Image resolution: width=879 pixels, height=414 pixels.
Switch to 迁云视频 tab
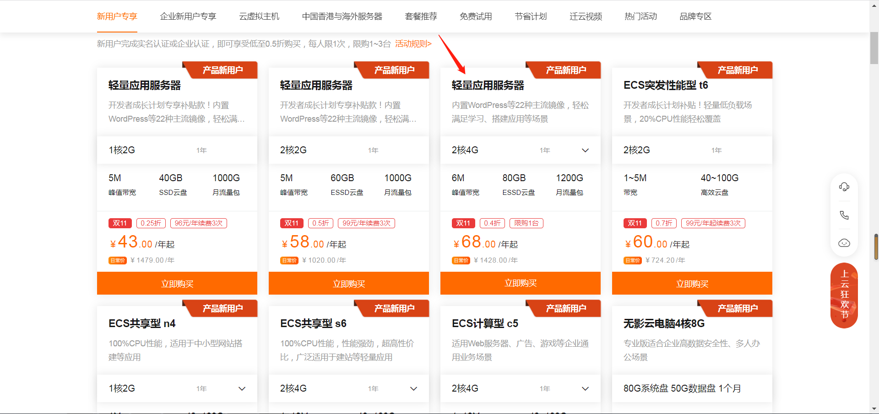pos(586,16)
